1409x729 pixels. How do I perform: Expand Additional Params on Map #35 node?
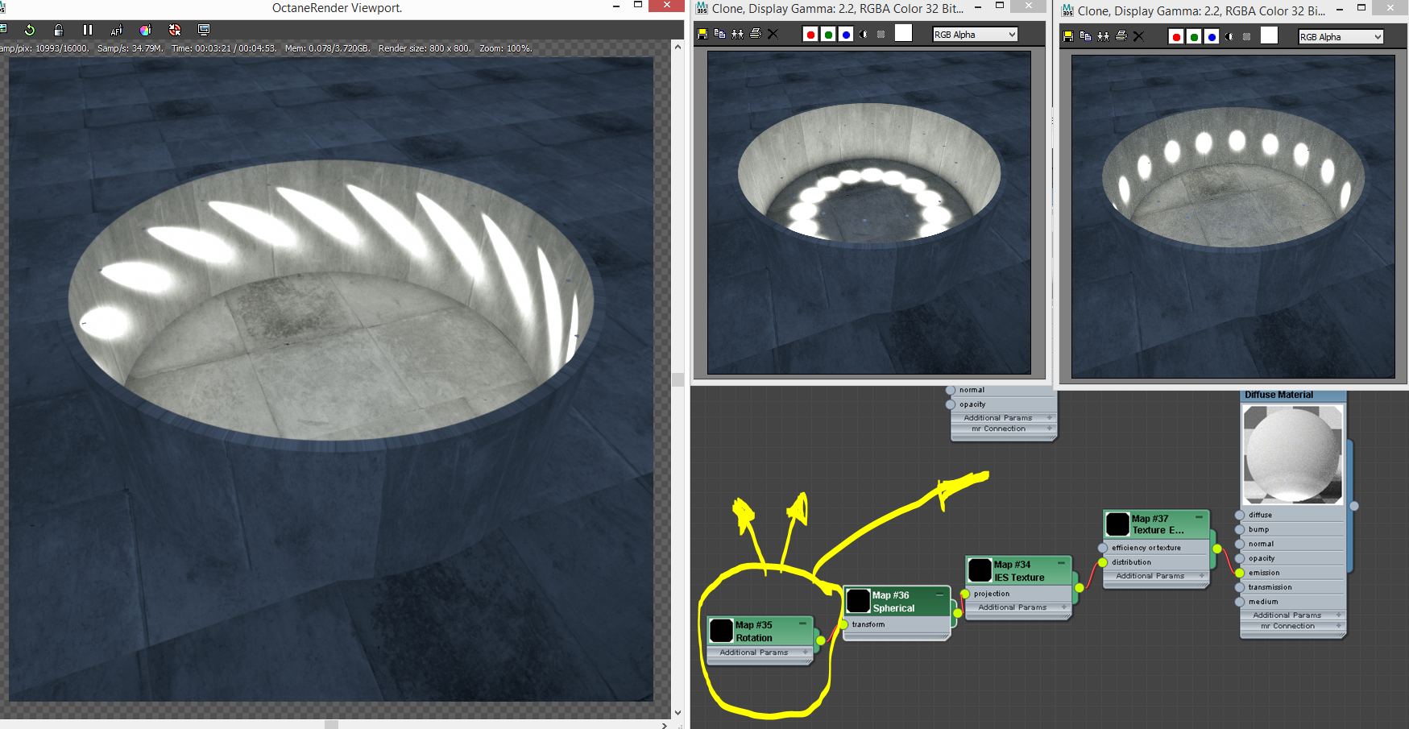[760, 652]
